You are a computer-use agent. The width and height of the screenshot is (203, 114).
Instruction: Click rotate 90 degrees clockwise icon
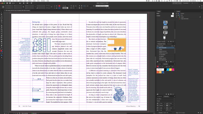click(47, 6)
